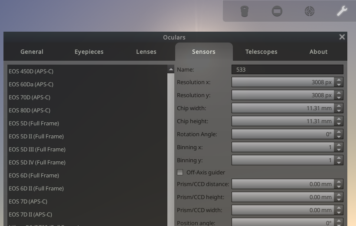
Task: Select EOS 70D (APS-C) sensor
Action: (x=87, y=97)
